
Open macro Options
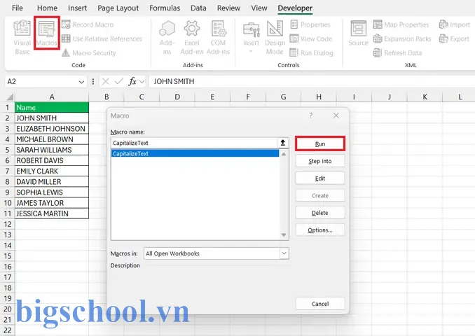[x=320, y=230]
